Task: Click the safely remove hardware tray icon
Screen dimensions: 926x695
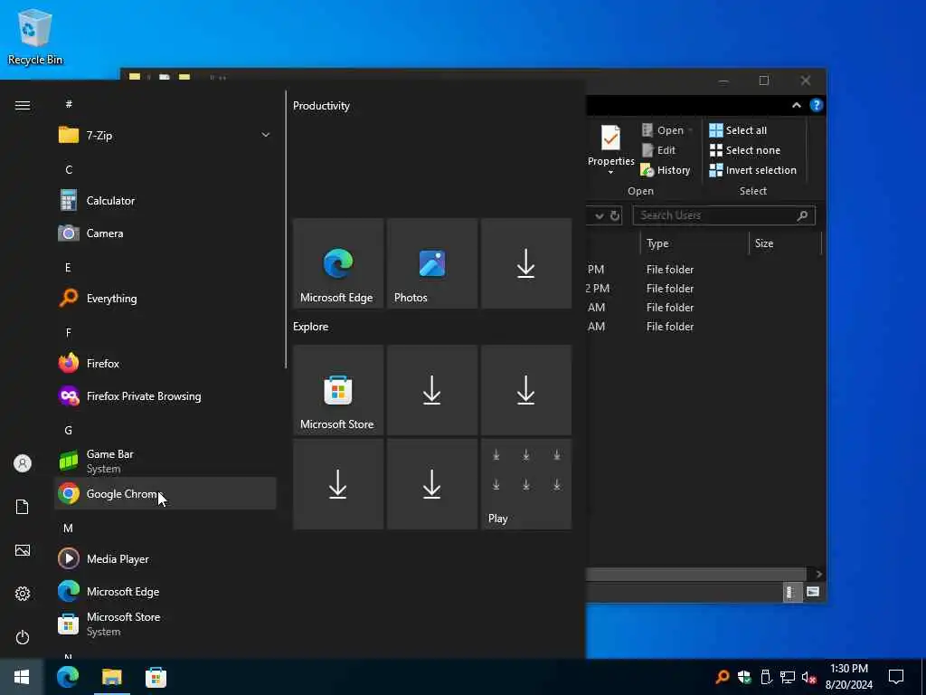Action: (x=766, y=677)
